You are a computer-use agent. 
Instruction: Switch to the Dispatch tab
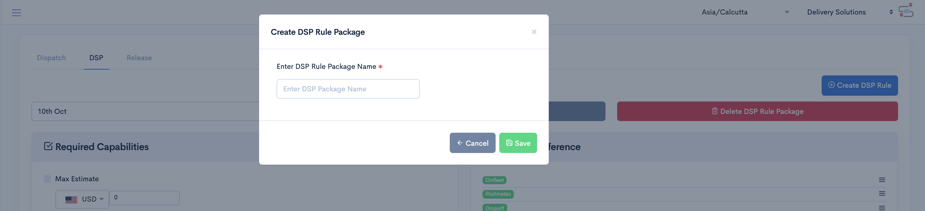(x=51, y=58)
